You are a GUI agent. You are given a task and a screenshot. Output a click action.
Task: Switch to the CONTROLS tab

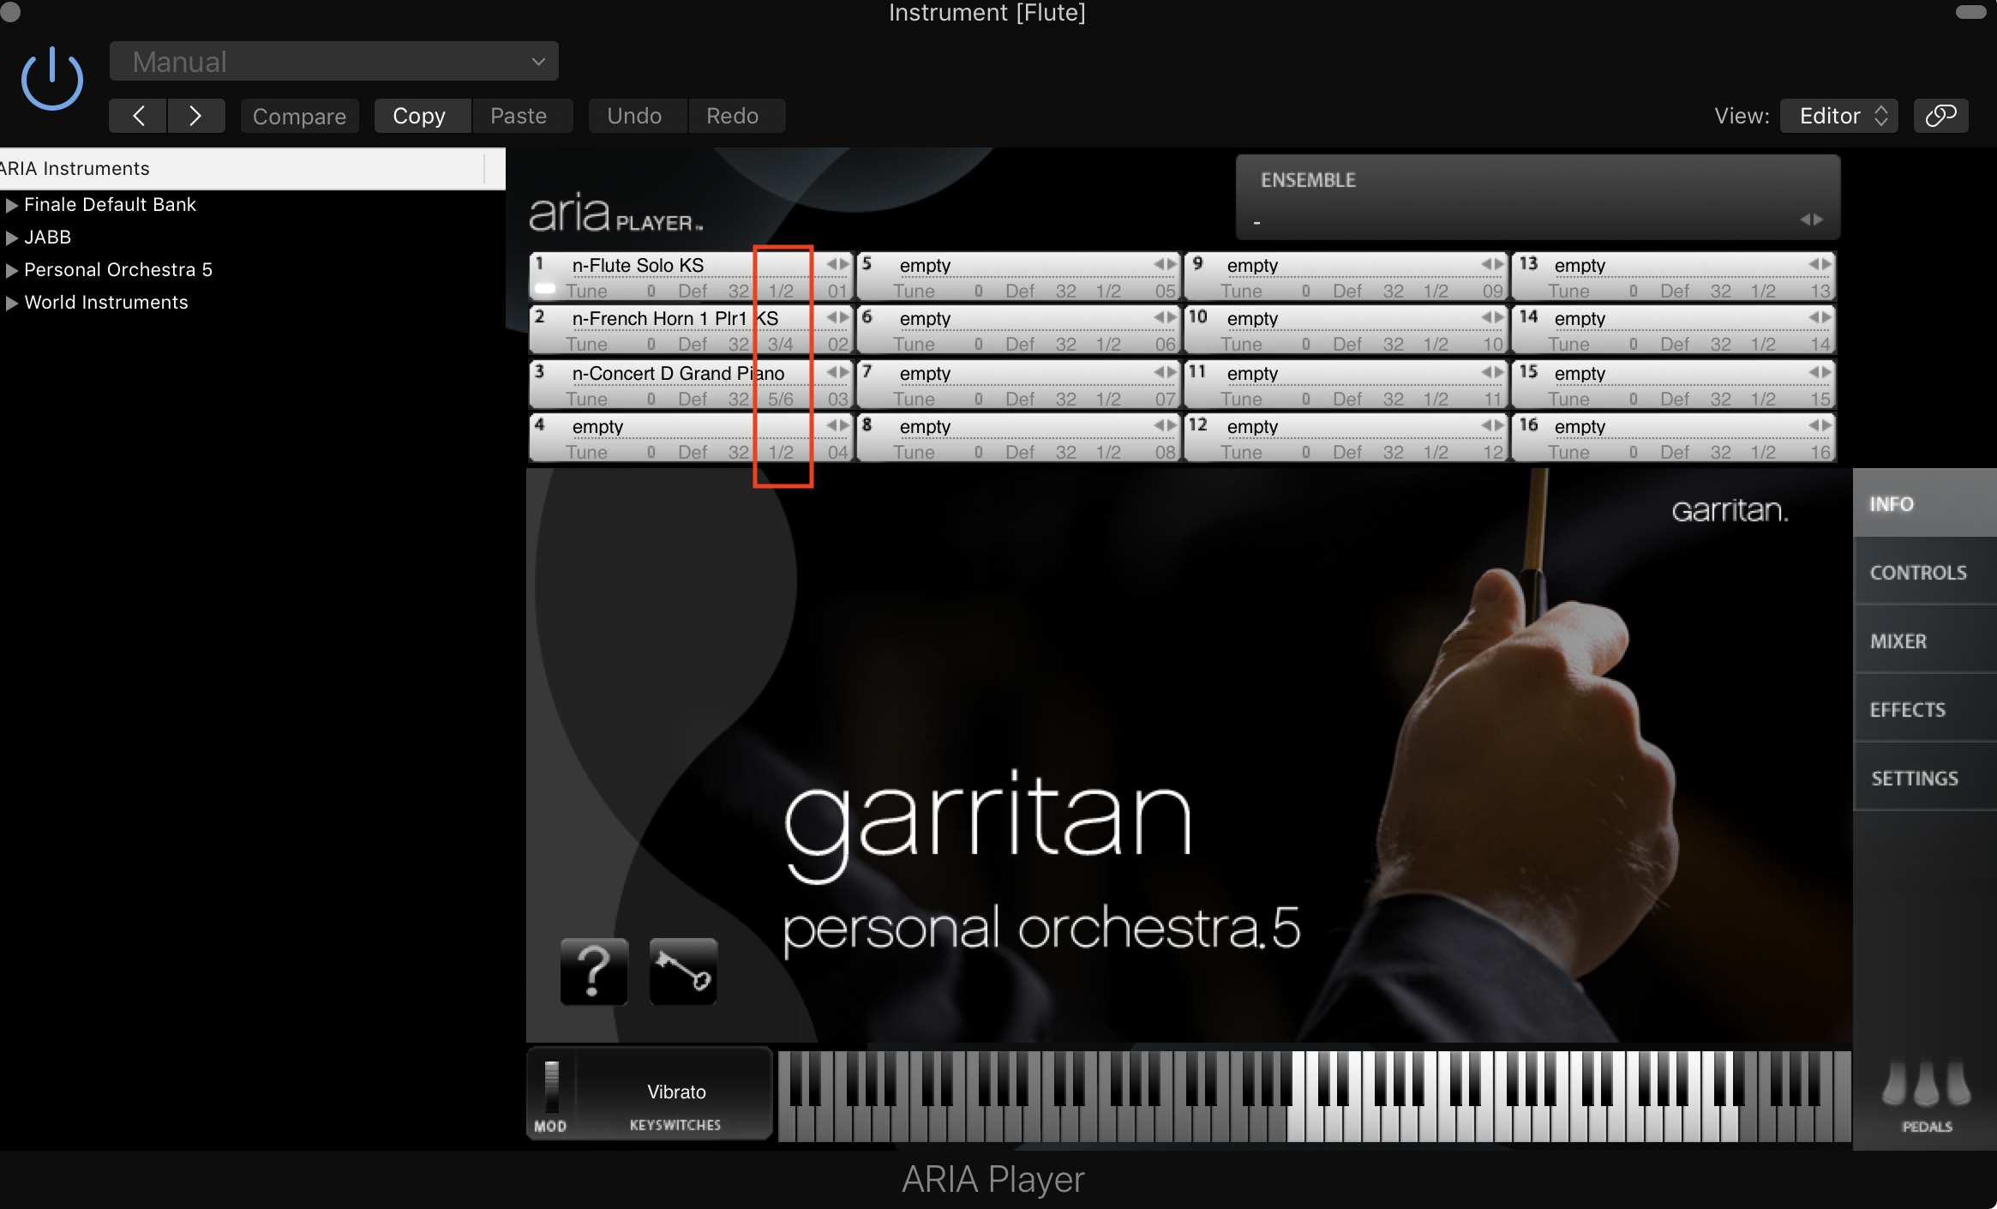coord(1925,572)
